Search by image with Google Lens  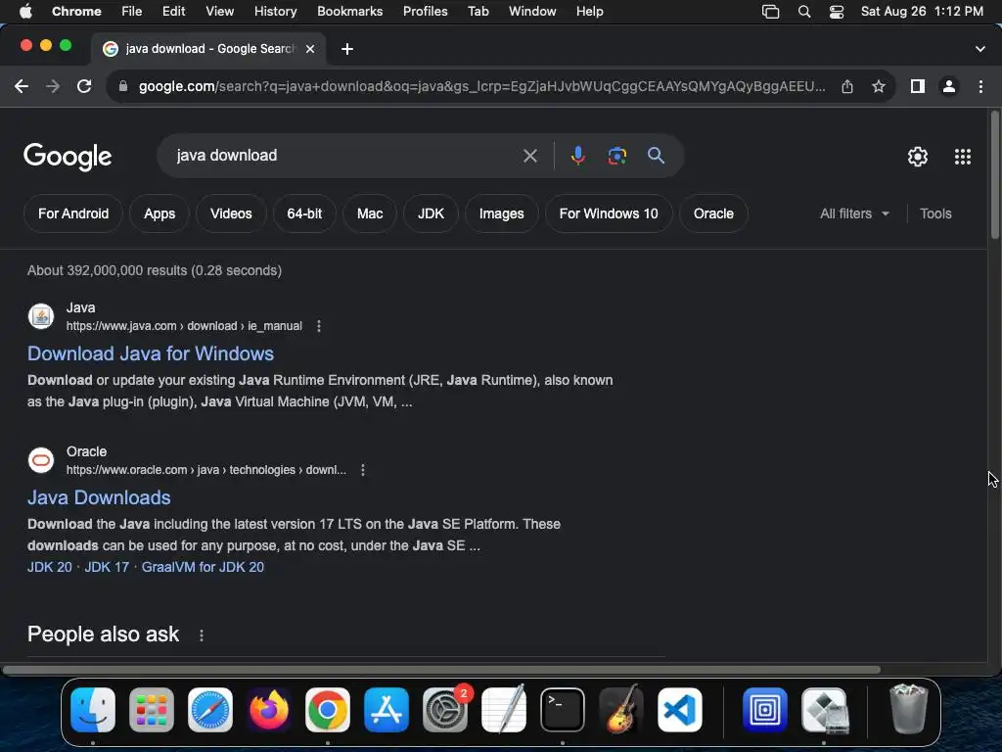coord(616,156)
